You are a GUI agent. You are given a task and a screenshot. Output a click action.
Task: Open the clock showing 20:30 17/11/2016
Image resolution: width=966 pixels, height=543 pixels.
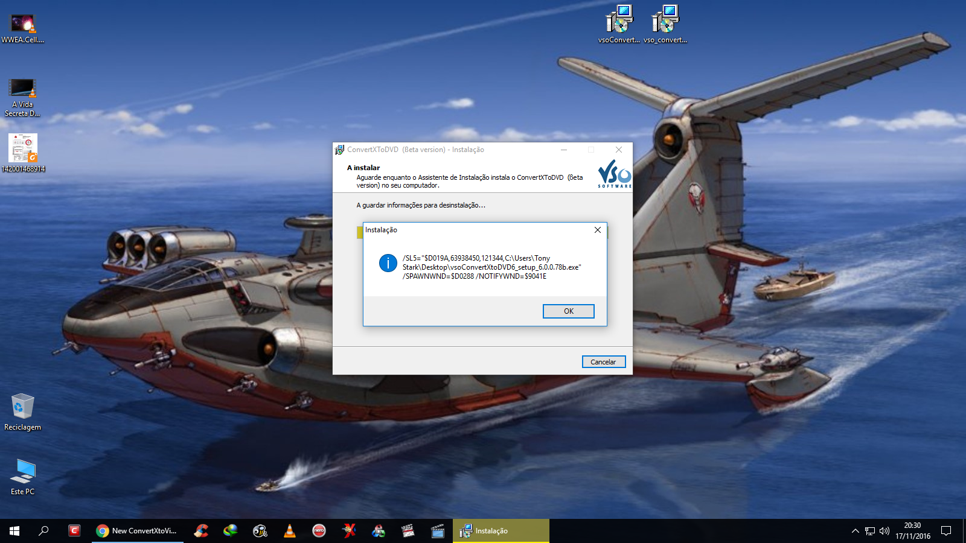pos(913,531)
